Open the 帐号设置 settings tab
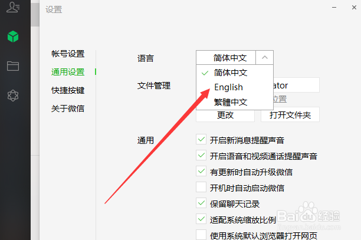The width and height of the screenshot is (361, 240). [x=68, y=54]
